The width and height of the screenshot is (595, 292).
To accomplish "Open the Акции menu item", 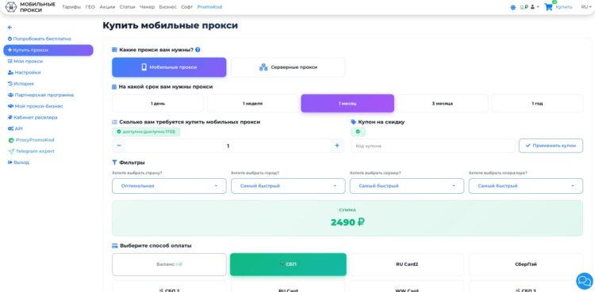I will pos(107,7).
